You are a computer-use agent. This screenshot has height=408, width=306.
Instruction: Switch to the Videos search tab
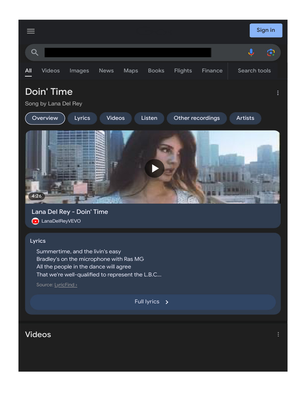[x=51, y=71]
